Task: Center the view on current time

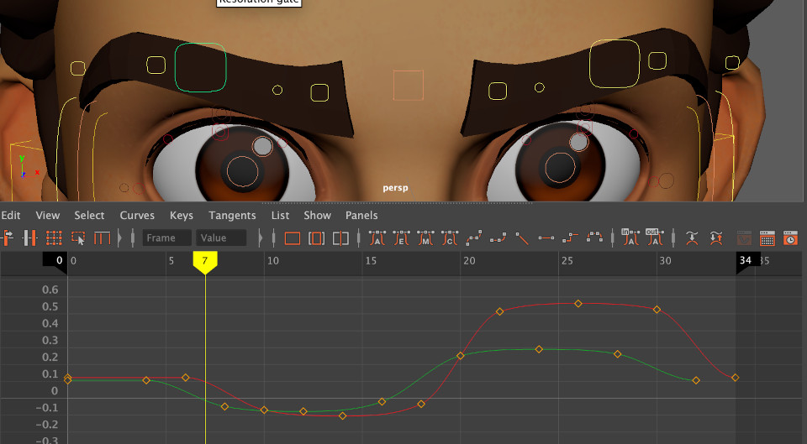Action: (340, 238)
